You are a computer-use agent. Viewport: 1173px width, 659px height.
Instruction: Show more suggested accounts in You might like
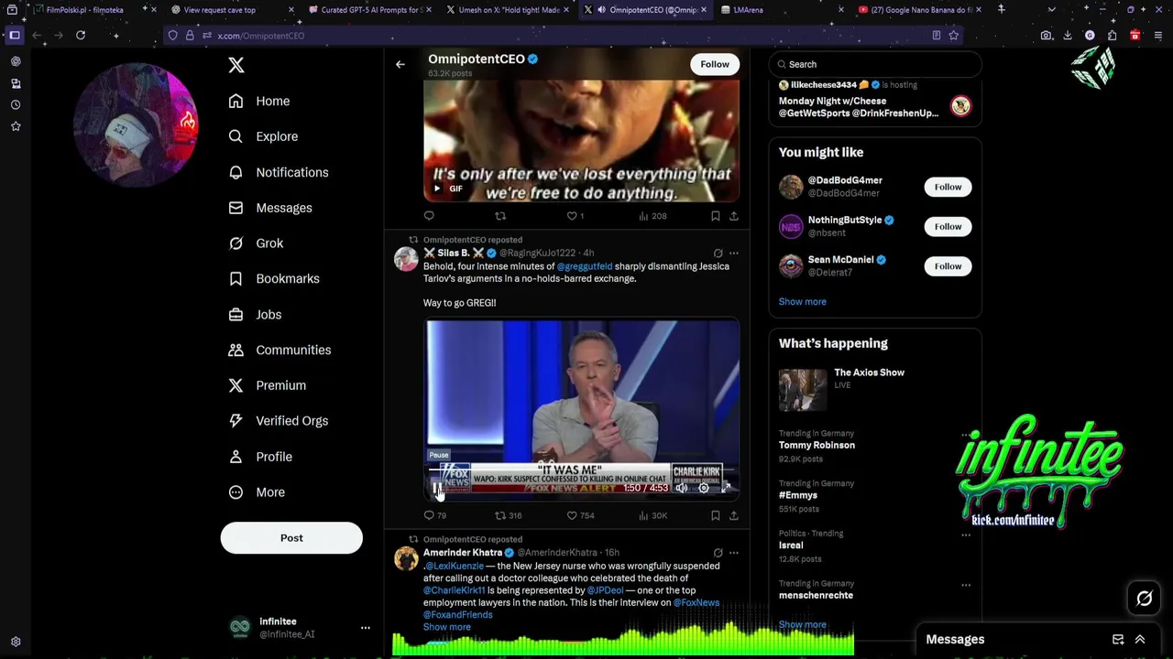coord(803,301)
